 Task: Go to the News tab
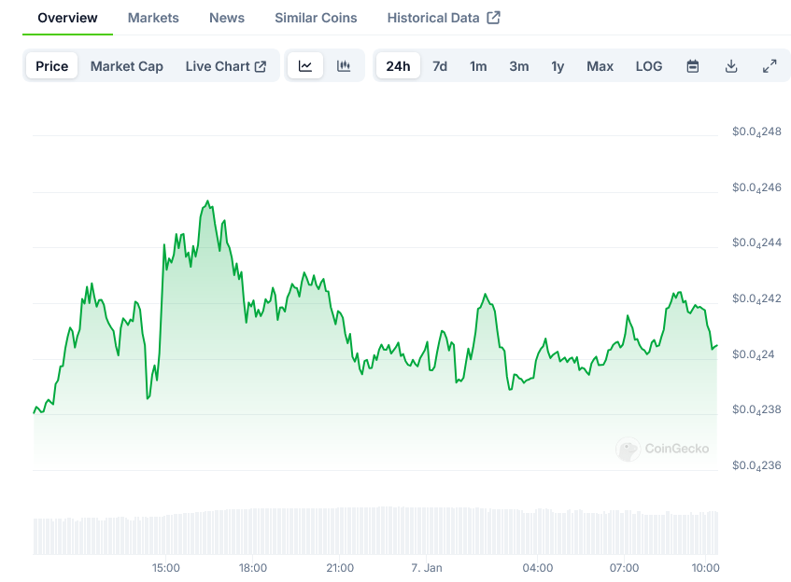click(227, 18)
